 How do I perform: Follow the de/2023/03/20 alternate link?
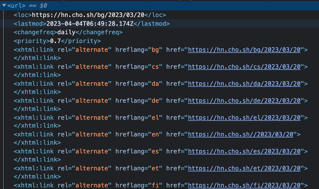pyautogui.click(x=244, y=101)
